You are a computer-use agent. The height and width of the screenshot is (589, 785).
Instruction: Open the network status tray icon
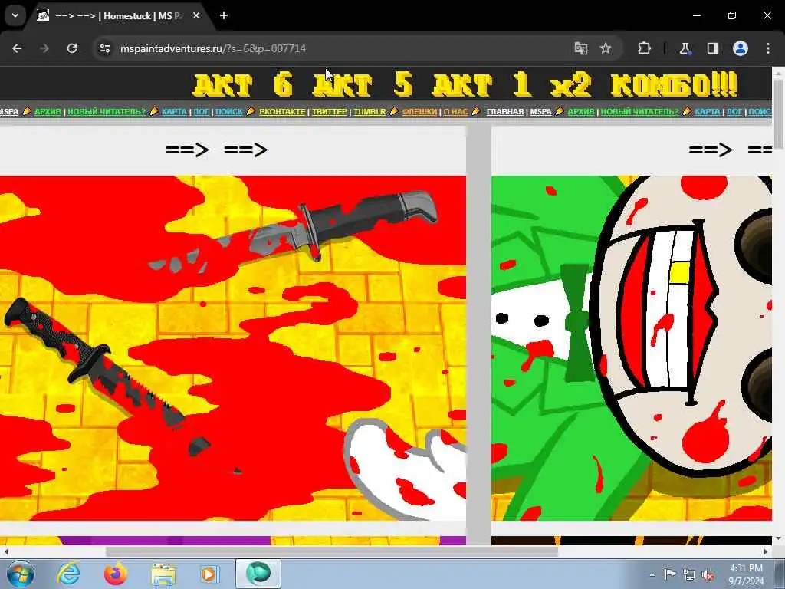[x=689, y=575]
